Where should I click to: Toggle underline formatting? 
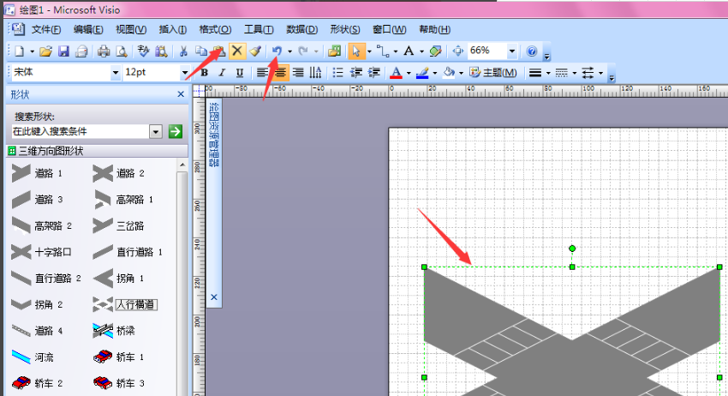click(x=239, y=73)
